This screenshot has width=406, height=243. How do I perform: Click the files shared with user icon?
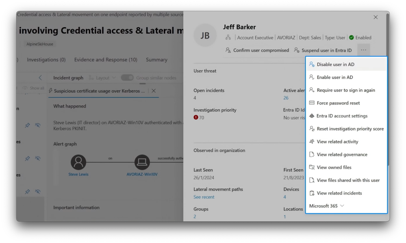pos(312,180)
